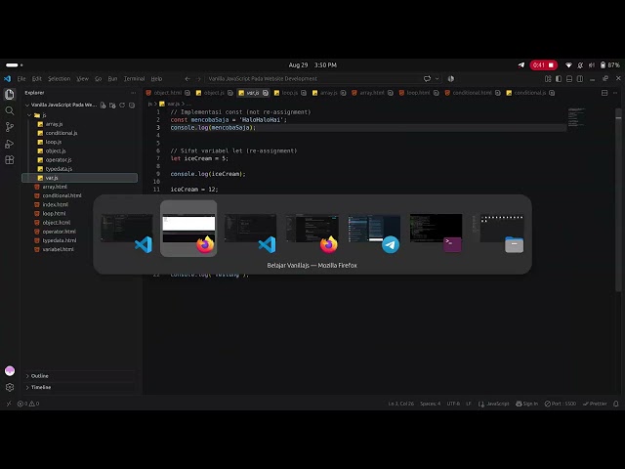625x469 pixels.
Task: Stop the screen recording indicator 0:41
Action: tap(543, 65)
